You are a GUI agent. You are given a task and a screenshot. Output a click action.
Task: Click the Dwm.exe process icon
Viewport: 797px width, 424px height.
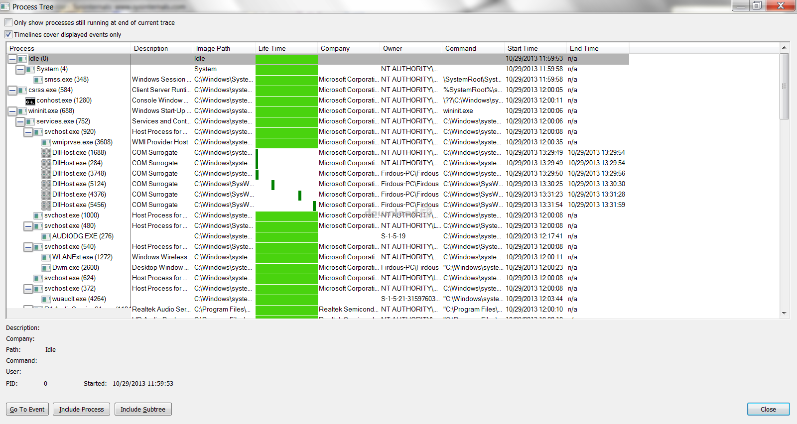(x=46, y=268)
